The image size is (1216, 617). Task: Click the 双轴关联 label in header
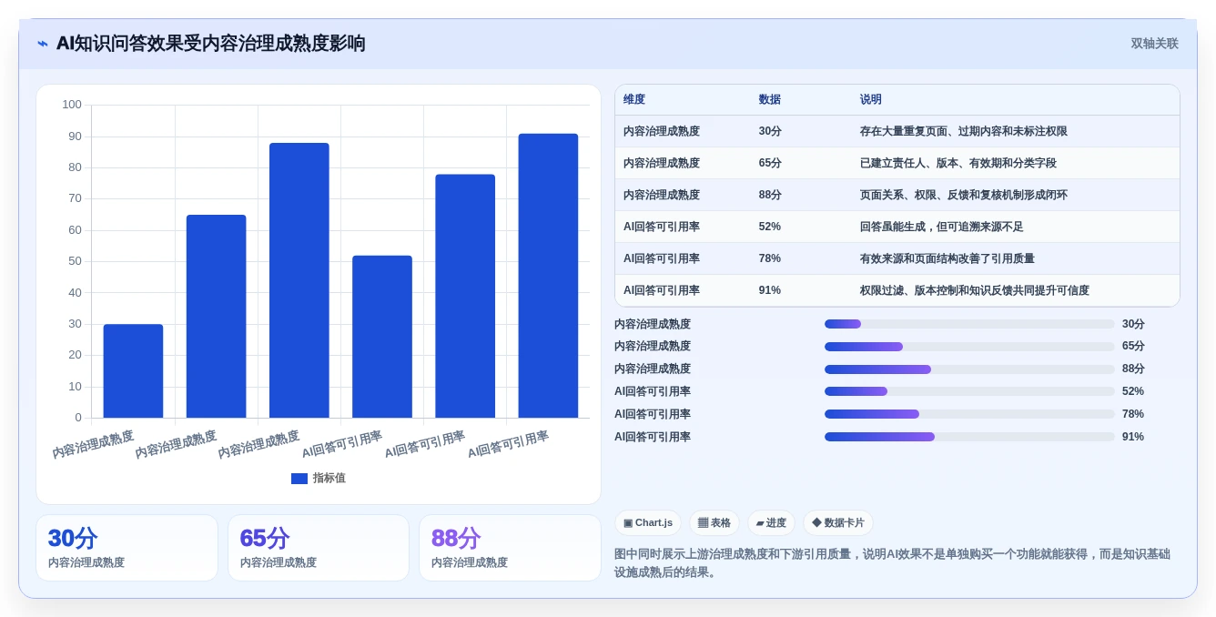[1154, 44]
